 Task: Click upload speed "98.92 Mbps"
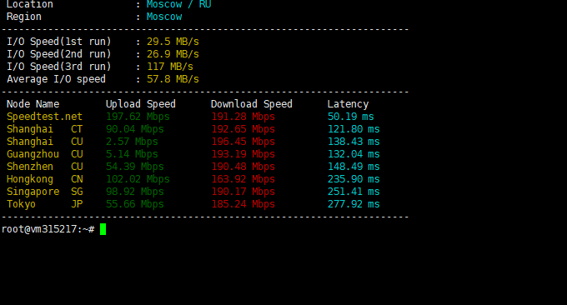click(x=135, y=192)
